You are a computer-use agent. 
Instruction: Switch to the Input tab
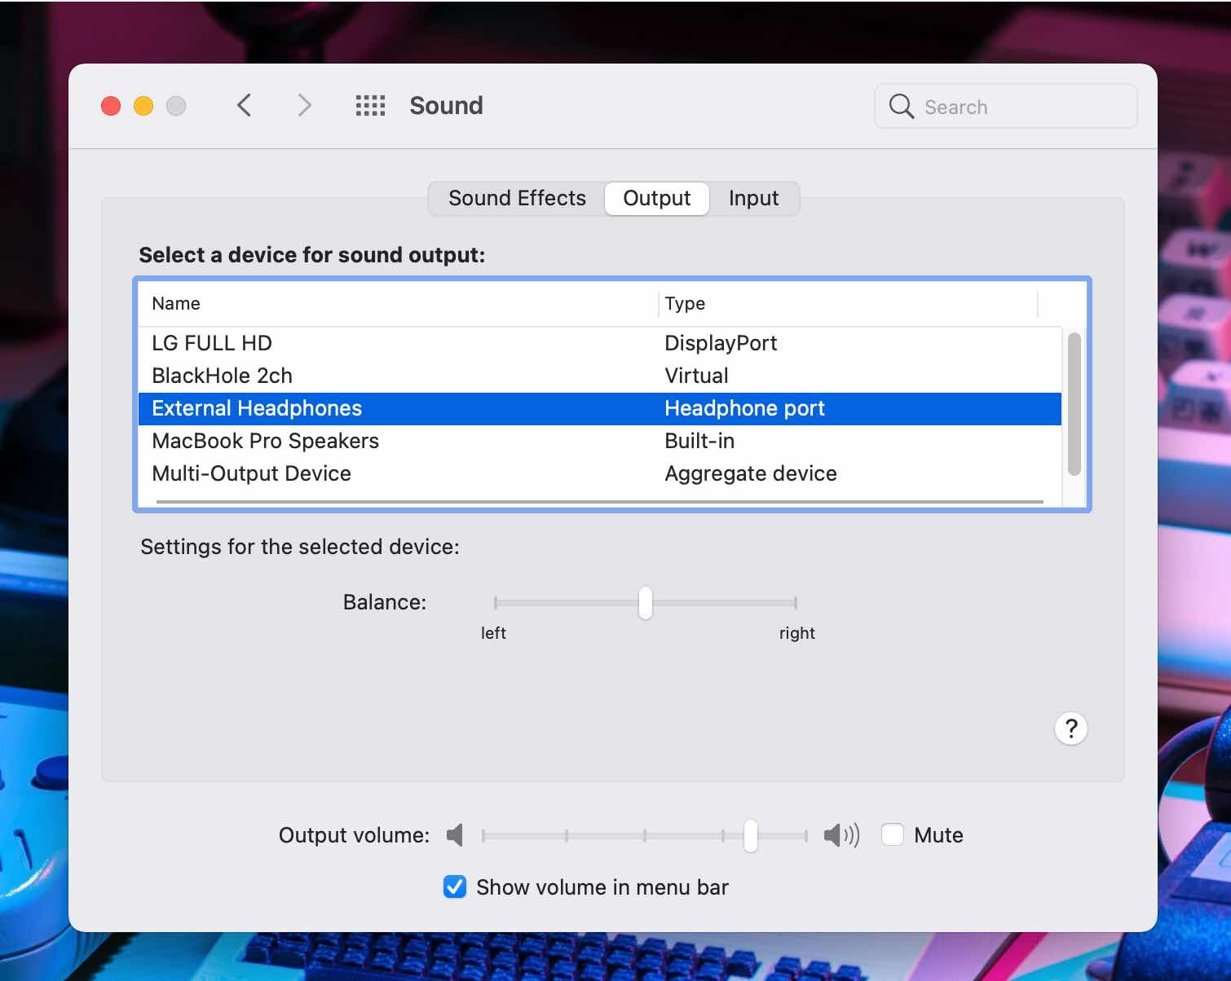click(x=753, y=199)
